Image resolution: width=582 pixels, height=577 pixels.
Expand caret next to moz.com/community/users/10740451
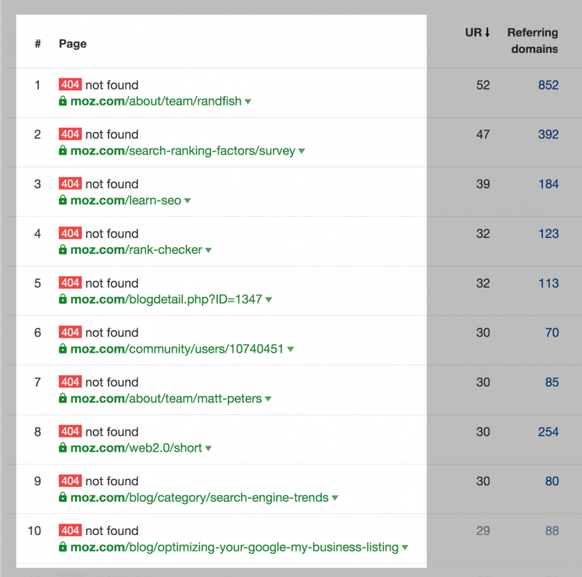click(x=291, y=350)
